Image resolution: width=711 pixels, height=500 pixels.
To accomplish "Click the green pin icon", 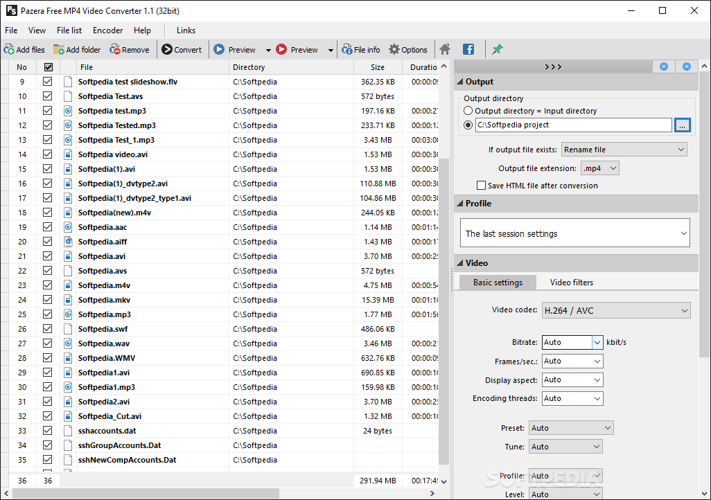I will (x=498, y=49).
